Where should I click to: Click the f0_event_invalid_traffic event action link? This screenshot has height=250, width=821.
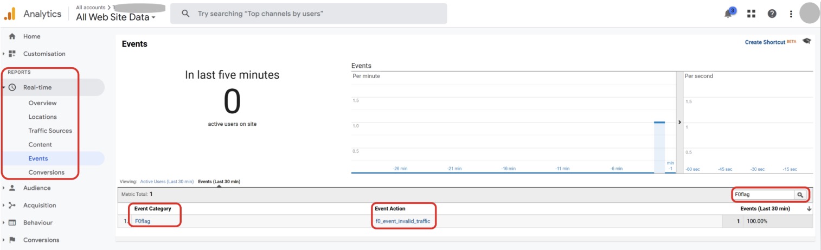(402, 221)
